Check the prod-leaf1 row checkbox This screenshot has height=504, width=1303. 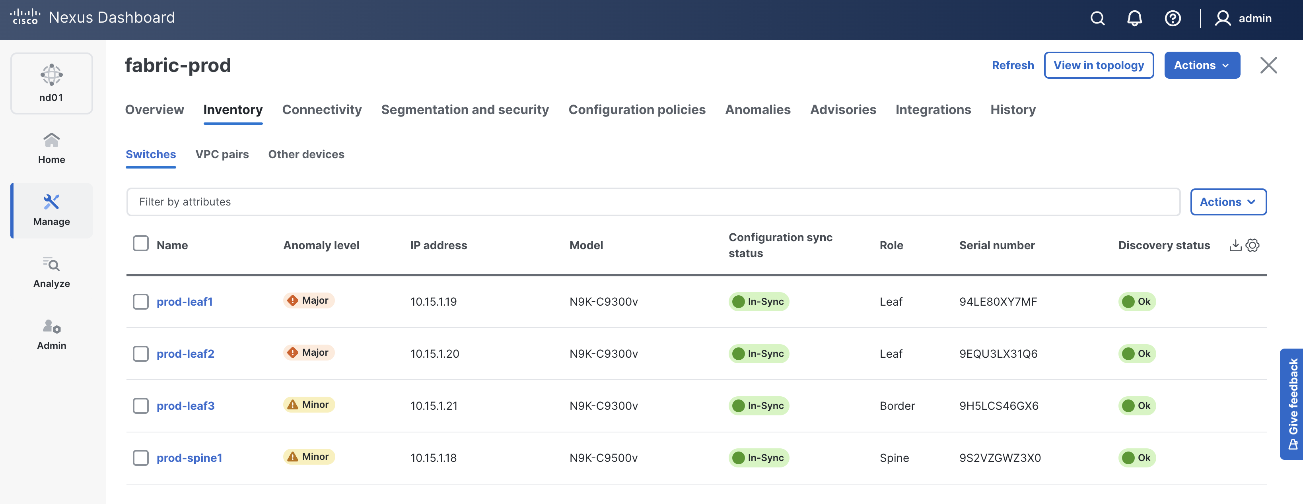click(x=141, y=302)
